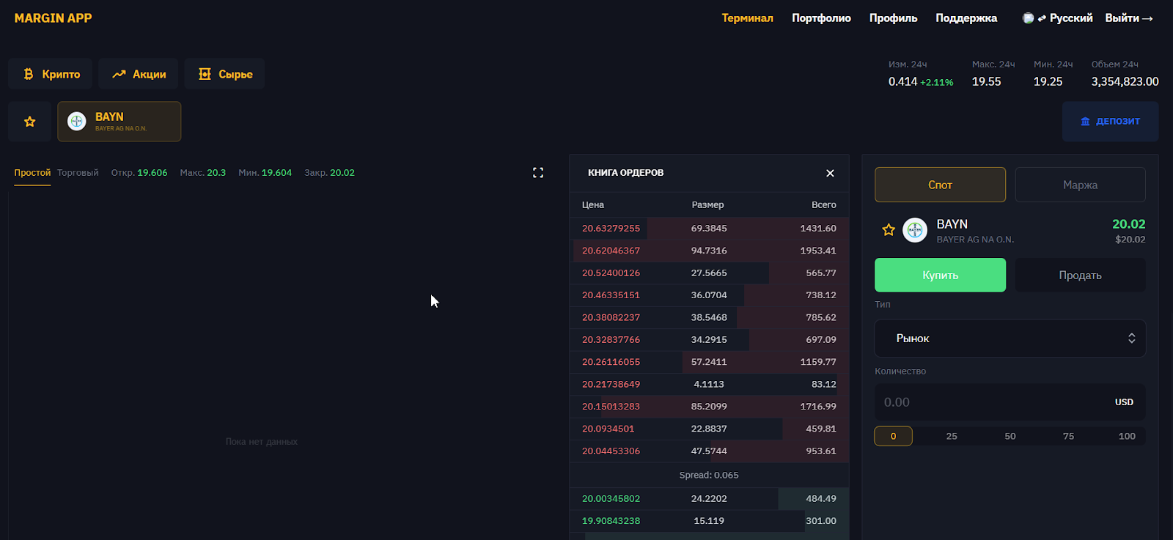This screenshot has height=540, width=1173.
Task: Switch chart to Торговый mode
Action: [x=78, y=173]
